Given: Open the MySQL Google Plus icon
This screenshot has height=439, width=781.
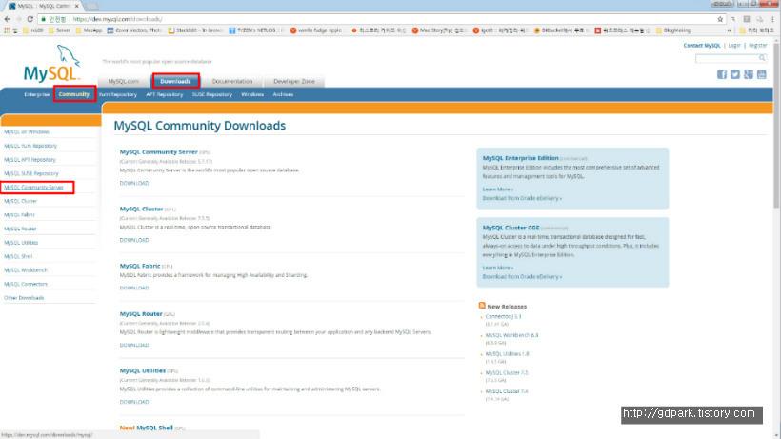Looking at the screenshot, I should coord(748,74).
